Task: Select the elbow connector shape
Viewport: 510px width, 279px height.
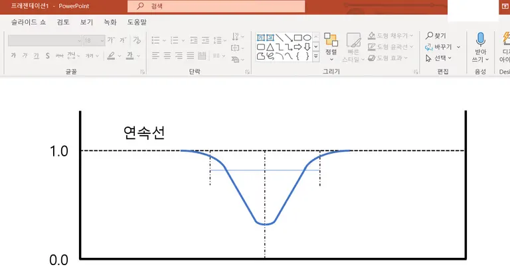Action: point(279,47)
